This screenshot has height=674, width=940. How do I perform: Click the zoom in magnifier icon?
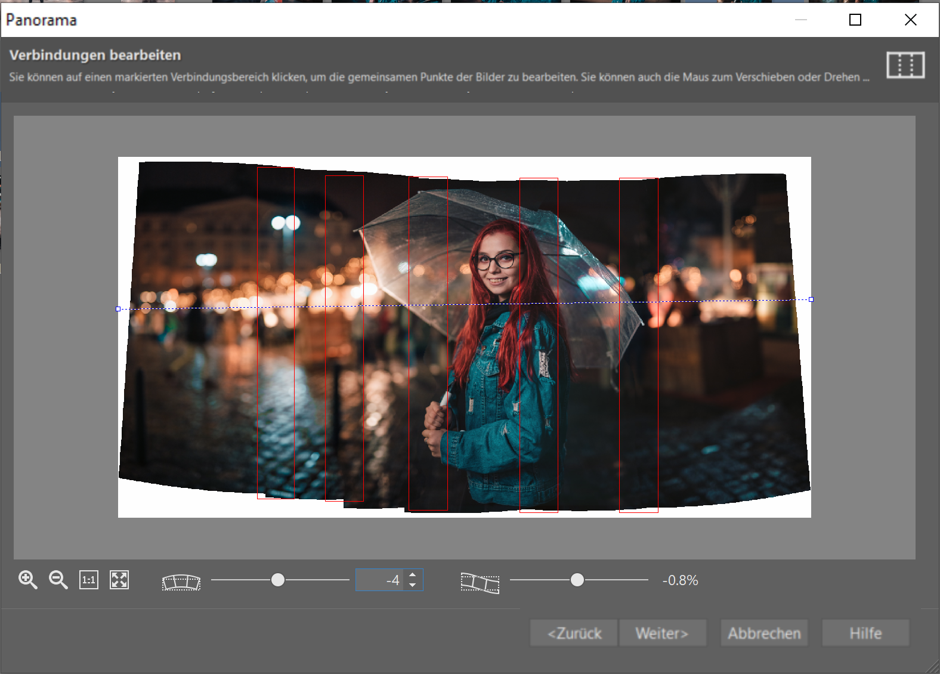(x=27, y=580)
